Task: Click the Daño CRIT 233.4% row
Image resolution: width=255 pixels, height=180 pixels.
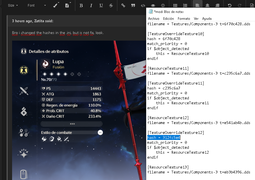Action: (x=71, y=116)
